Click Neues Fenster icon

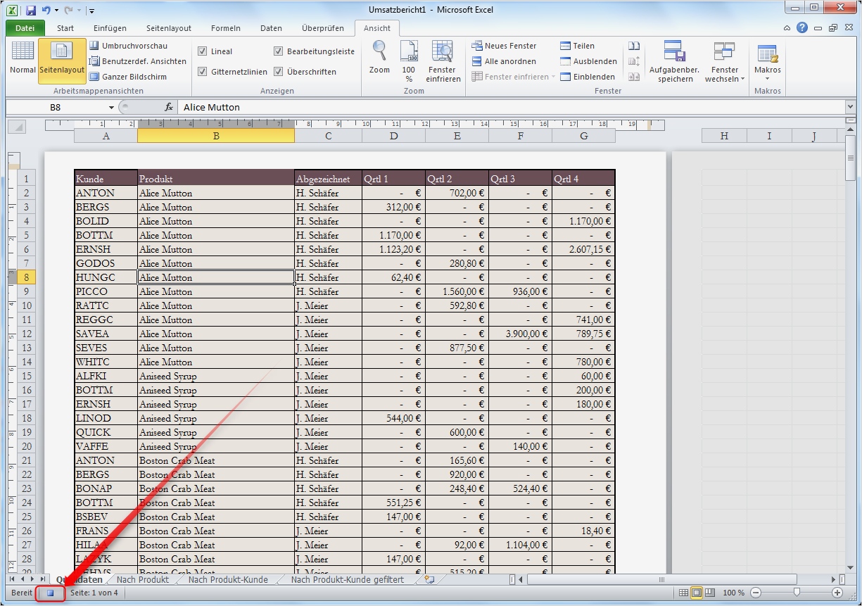pos(476,46)
